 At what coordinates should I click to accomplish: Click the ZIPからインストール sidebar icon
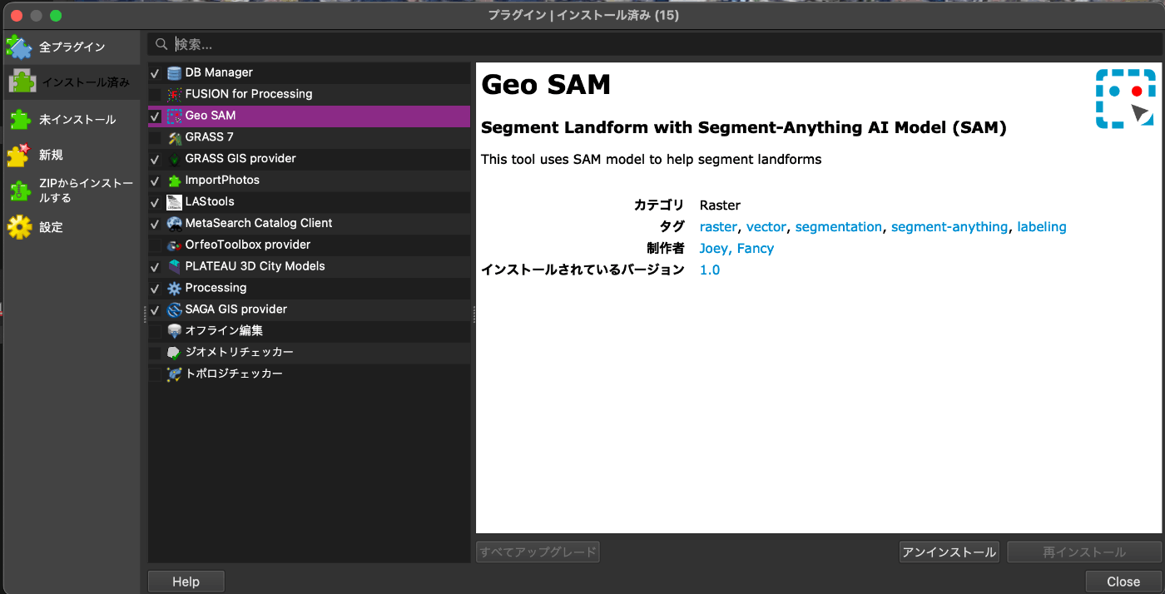(x=20, y=191)
